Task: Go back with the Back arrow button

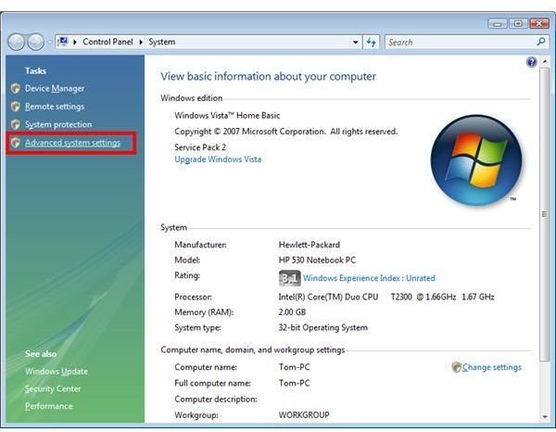Action: (x=16, y=42)
